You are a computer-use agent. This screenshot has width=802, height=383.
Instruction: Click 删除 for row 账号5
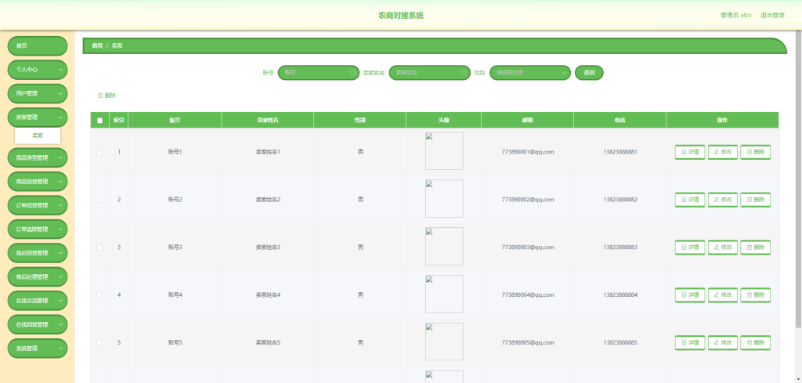click(756, 342)
